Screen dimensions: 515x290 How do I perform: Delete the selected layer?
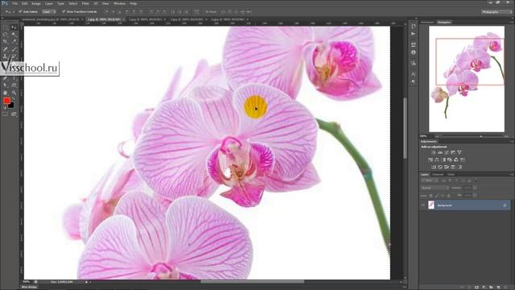pyautogui.click(x=505, y=288)
